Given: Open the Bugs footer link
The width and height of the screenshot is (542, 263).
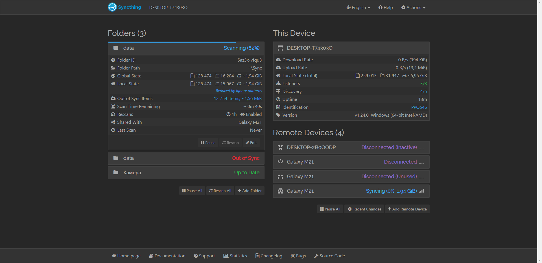Looking at the screenshot, I should tap(298, 256).
